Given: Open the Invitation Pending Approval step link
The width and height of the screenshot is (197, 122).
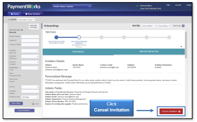Looking at the screenshot, I should (79, 42).
